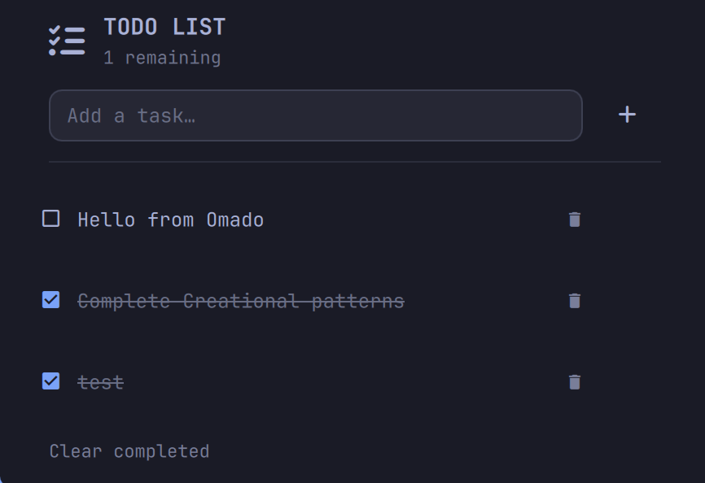Uncheck the completed 'test' task
The image size is (705, 483).
click(50, 381)
